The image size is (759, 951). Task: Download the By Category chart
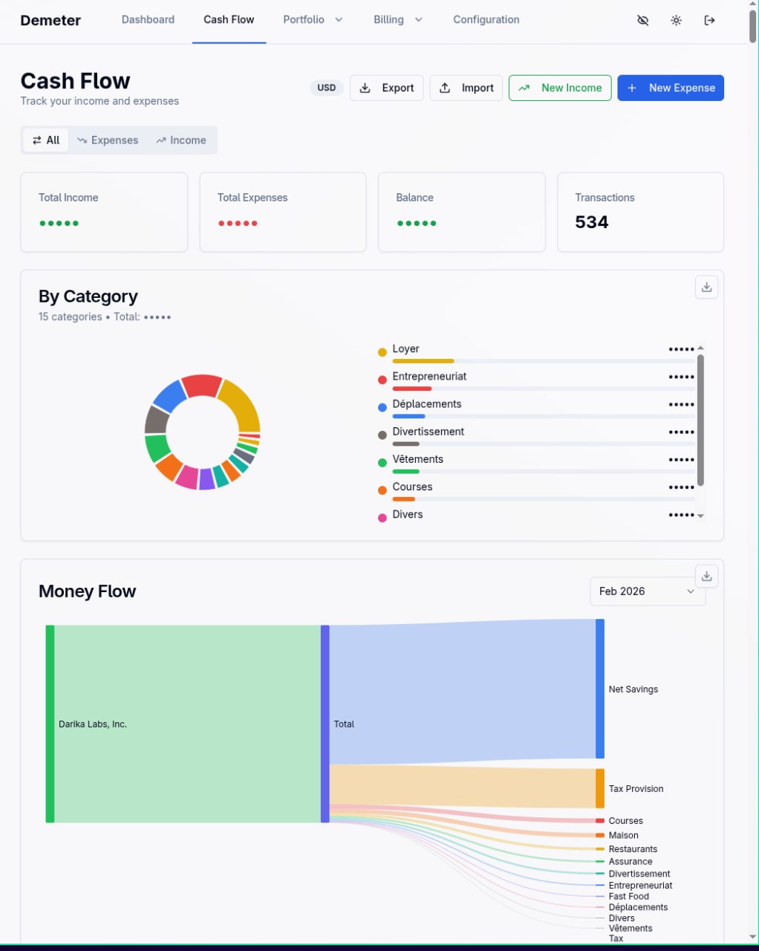point(706,288)
